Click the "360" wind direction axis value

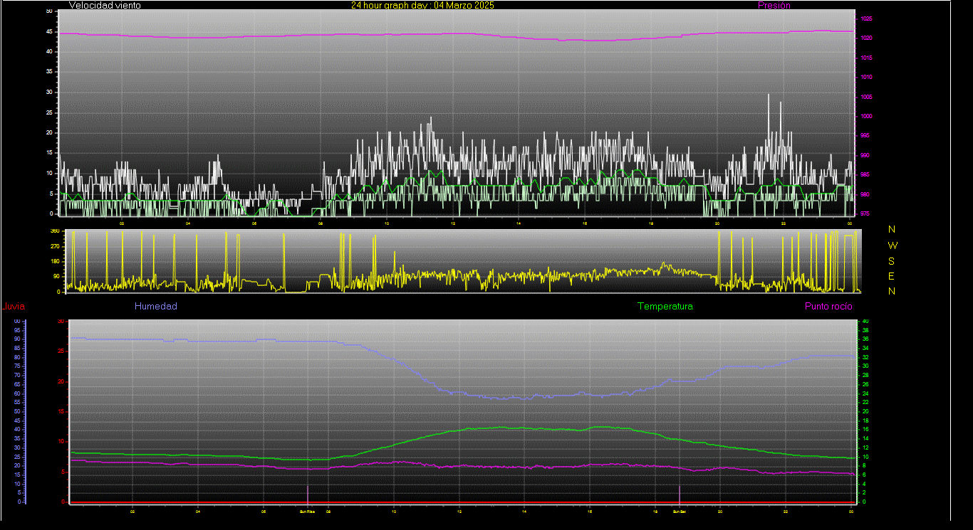click(54, 232)
